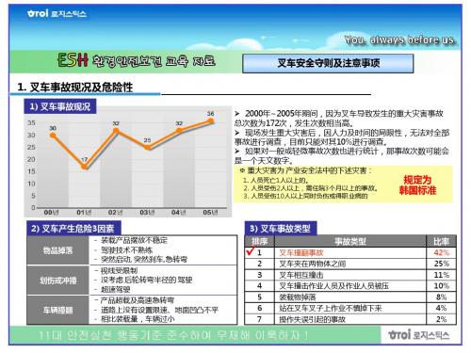Select the '相比装载量, 车辆过小' line

[x=135, y=319]
